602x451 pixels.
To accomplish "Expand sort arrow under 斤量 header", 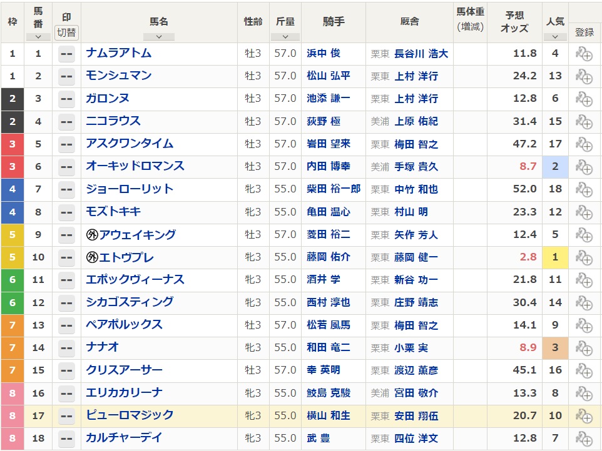I will (285, 37).
